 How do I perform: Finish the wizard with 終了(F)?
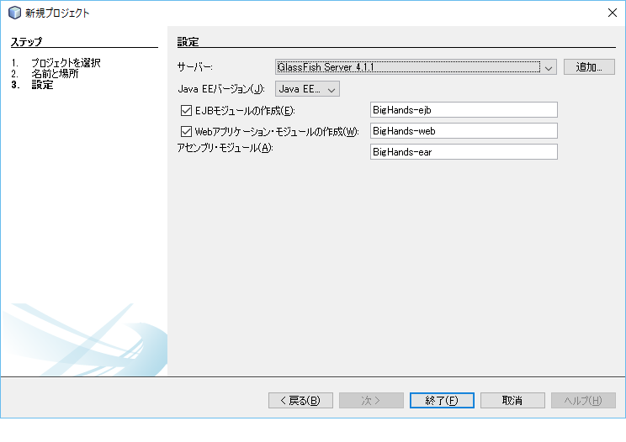[x=442, y=401]
